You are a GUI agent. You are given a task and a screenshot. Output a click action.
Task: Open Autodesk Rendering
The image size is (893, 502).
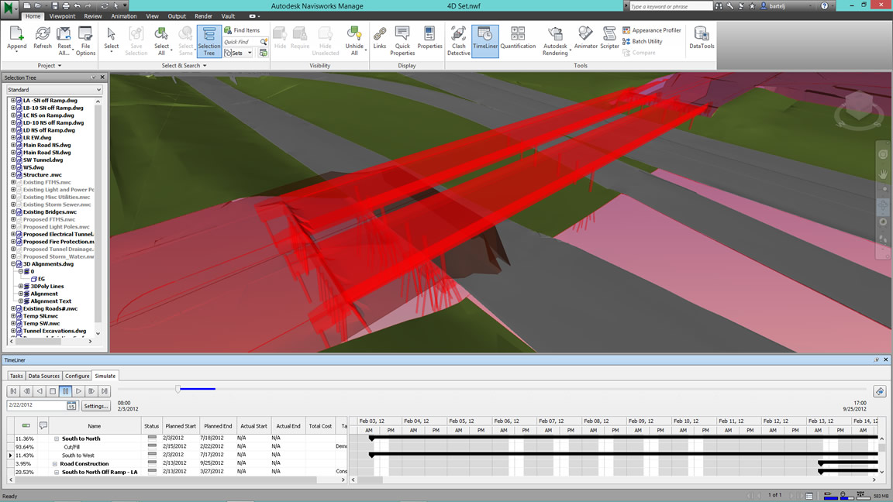(555, 40)
